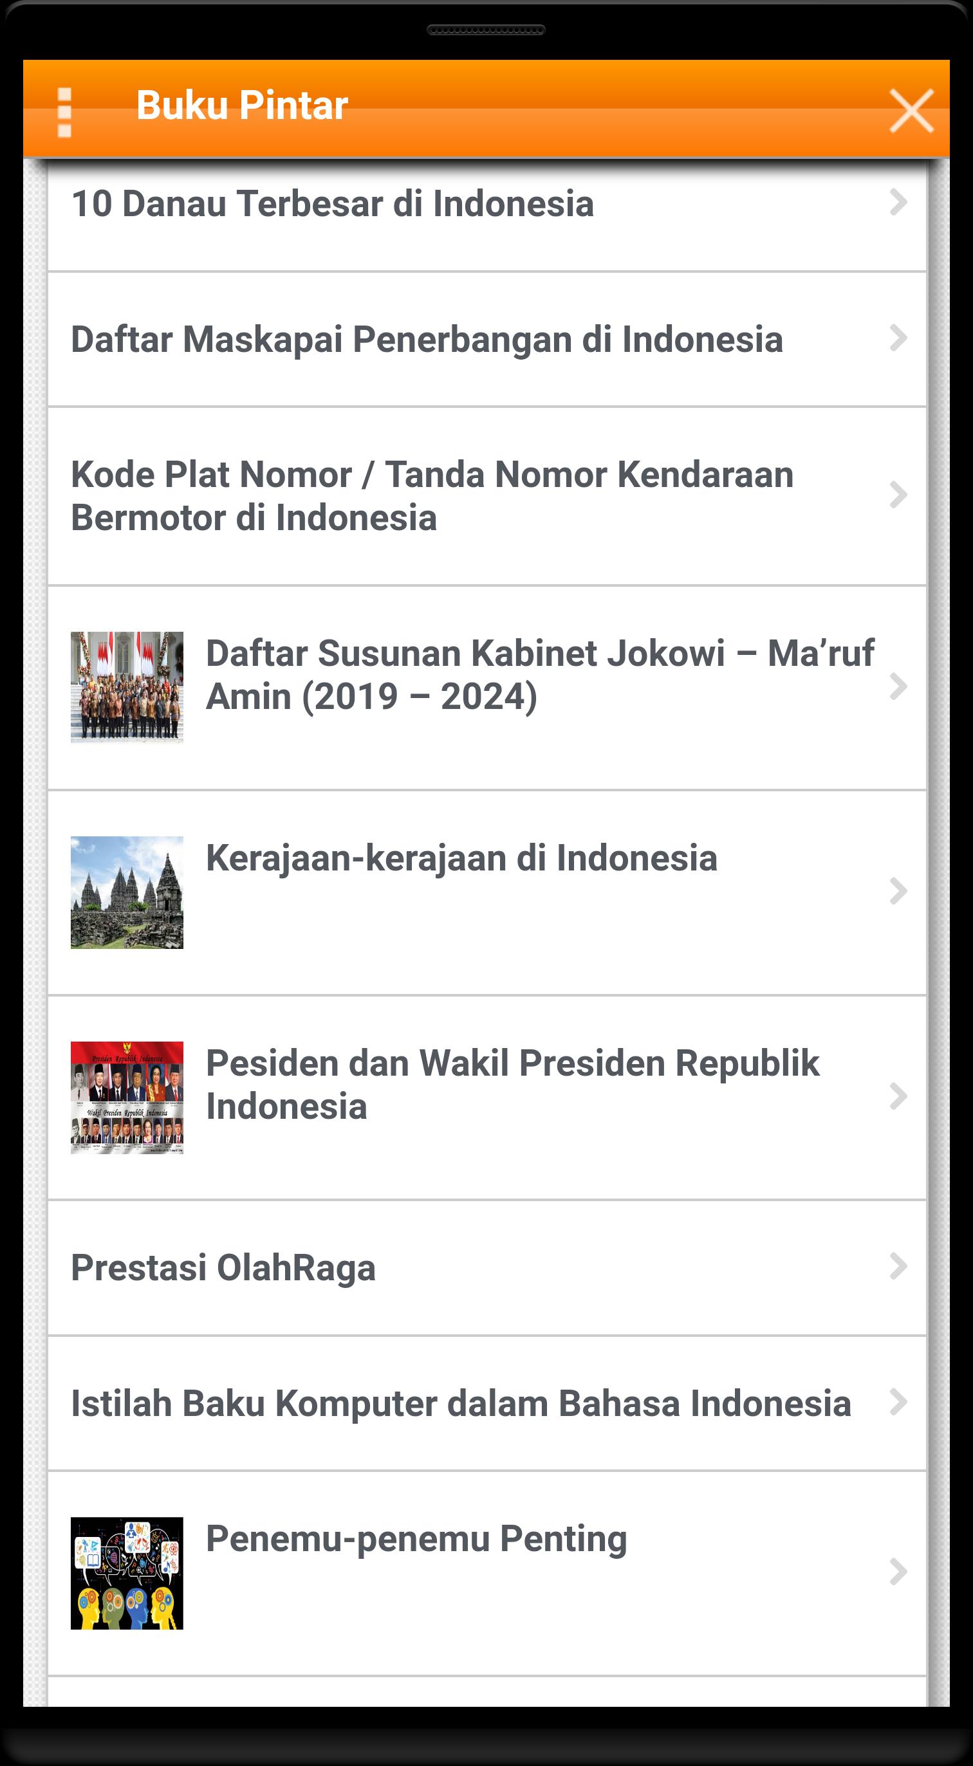Open Penemu-penemu Penting article title

[x=416, y=1538]
